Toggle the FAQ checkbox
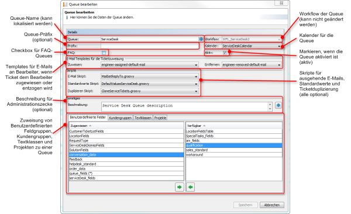351x214 pixels. click(104, 53)
